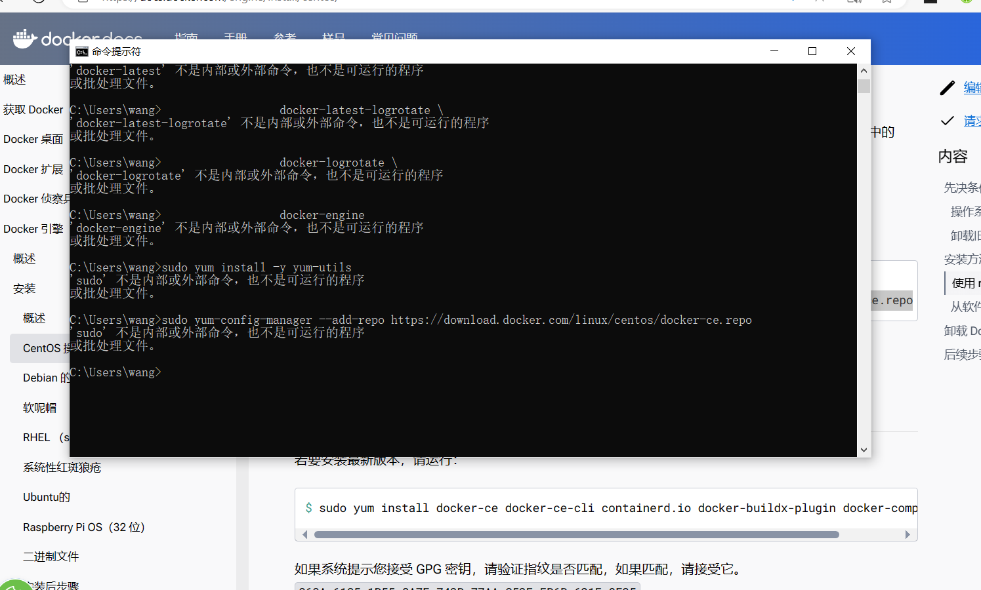This screenshot has height=590, width=981.
Task: Minimize the Command Prompt window
Action: (x=774, y=51)
